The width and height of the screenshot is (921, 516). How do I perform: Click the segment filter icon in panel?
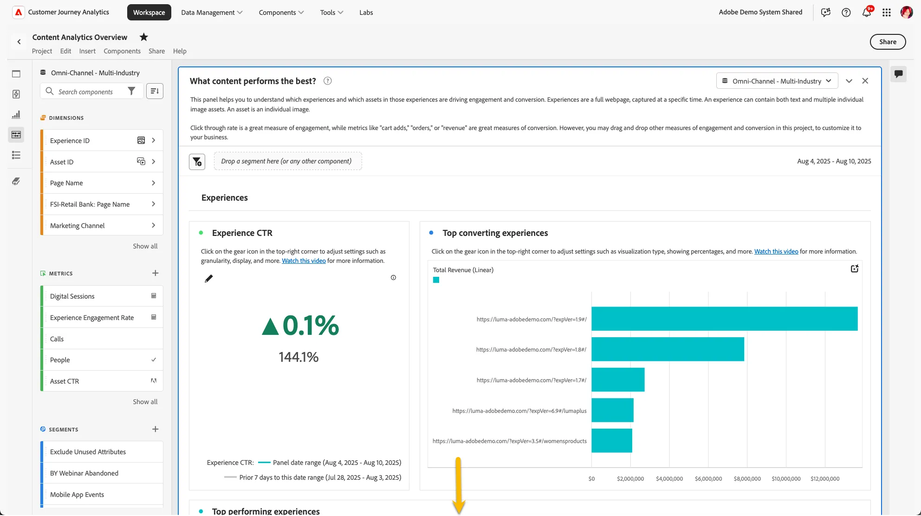(x=197, y=162)
